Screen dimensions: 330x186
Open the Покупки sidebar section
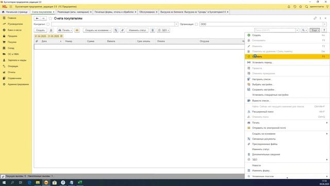12,42
